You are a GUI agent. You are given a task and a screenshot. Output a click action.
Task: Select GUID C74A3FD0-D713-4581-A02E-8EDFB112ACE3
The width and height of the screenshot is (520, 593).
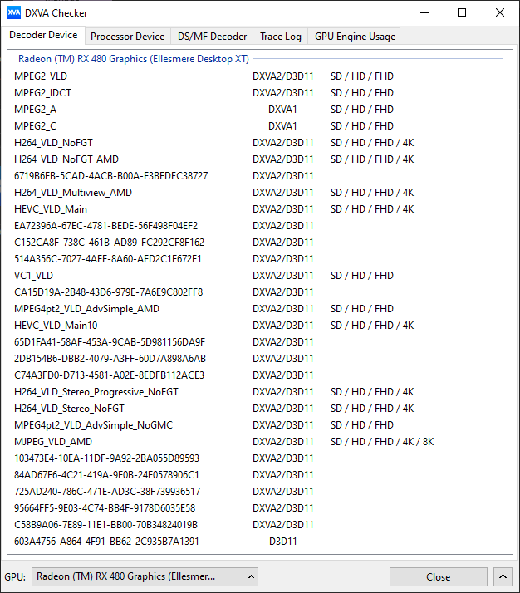259,375
